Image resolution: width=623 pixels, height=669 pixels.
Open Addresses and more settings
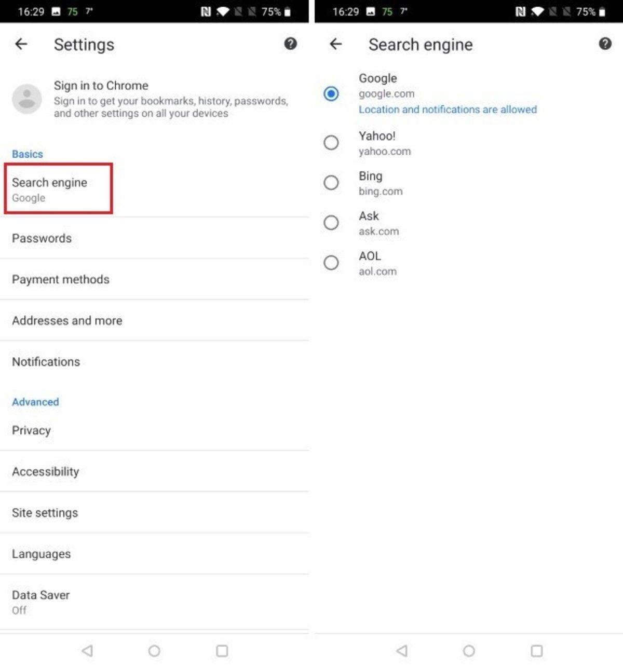pos(67,320)
